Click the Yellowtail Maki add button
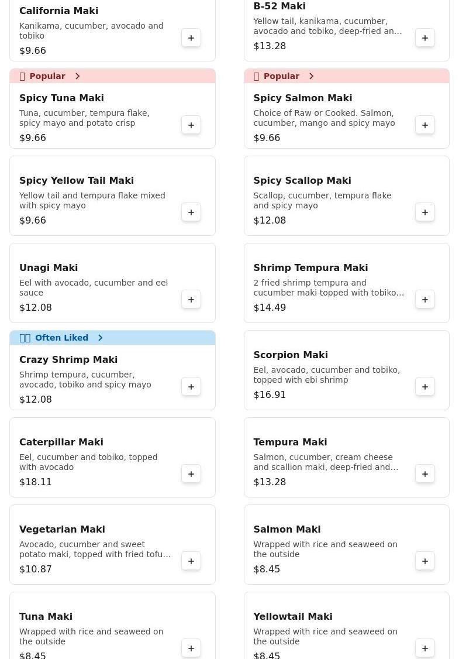This screenshot has height=659, width=459. coord(425,648)
